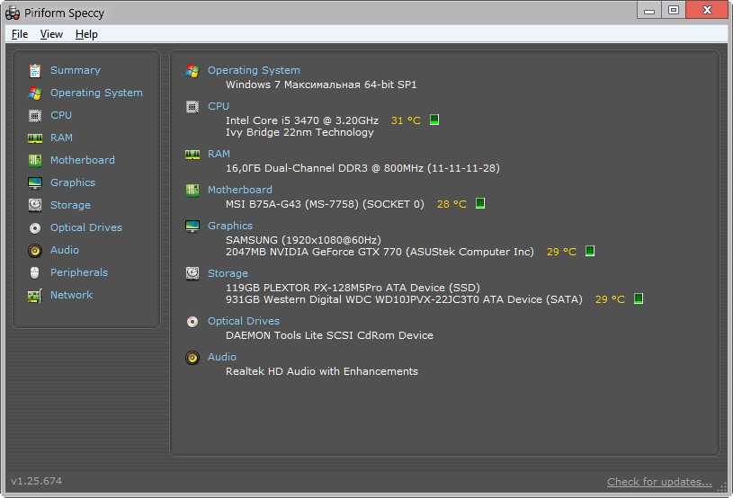Select Storage in the sidebar
This screenshot has height=498, width=733.
(x=70, y=205)
